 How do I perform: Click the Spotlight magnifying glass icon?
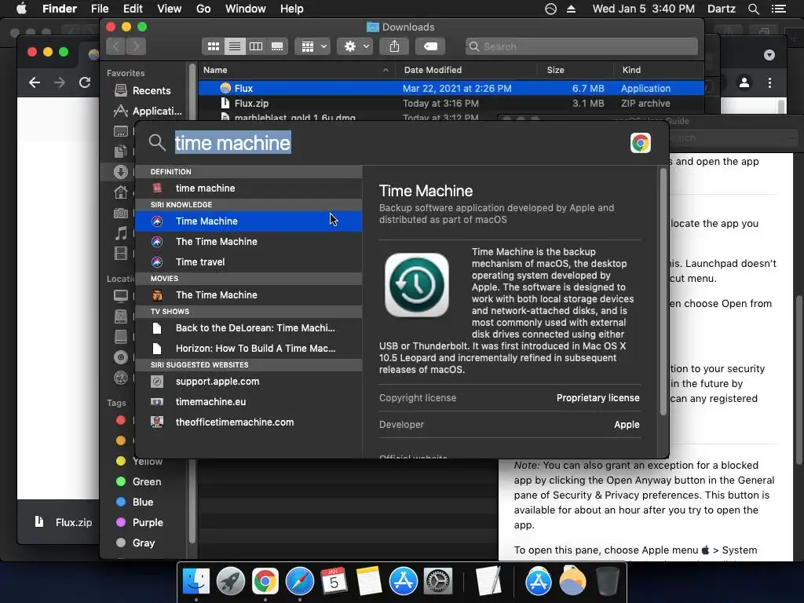click(157, 143)
